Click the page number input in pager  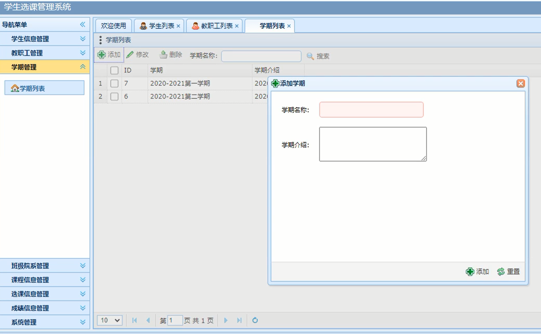coord(175,320)
